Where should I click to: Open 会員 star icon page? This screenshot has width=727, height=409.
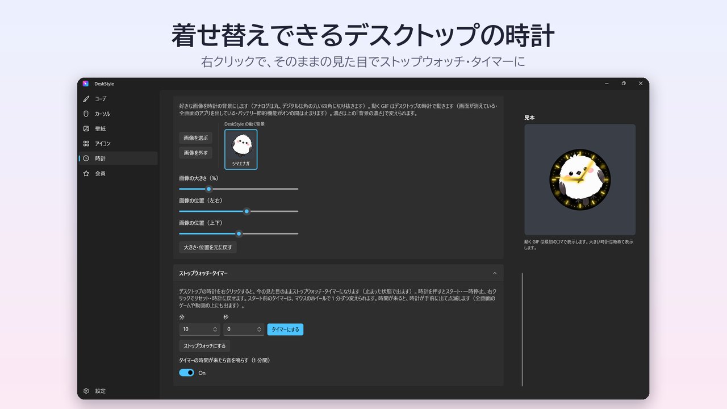pyautogui.click(x=86, y=173)
